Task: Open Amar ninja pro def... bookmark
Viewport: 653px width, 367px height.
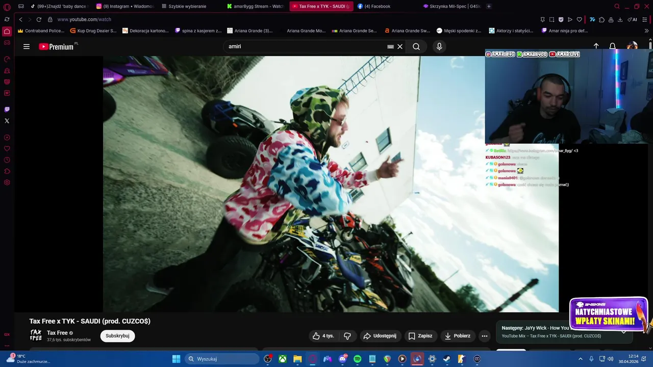Action: [564, 31]
